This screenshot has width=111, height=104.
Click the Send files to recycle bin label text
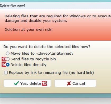[33, 59]
